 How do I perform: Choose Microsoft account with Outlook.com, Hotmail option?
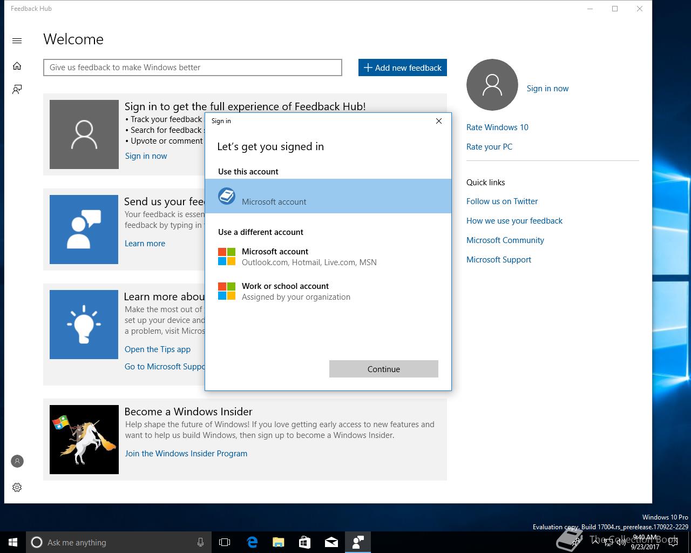coord(328,257)
